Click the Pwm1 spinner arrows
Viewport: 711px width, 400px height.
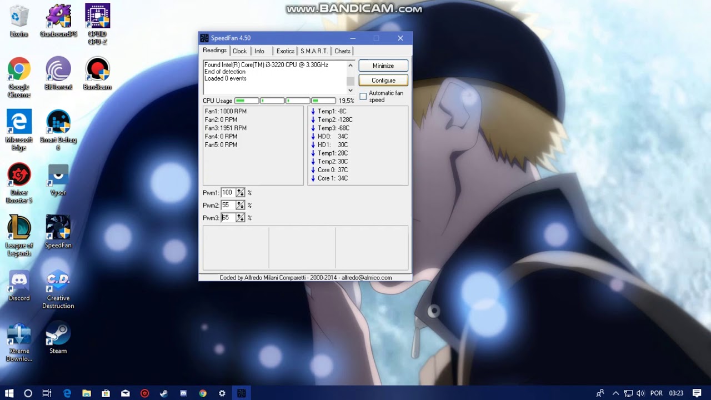[240, 193]
